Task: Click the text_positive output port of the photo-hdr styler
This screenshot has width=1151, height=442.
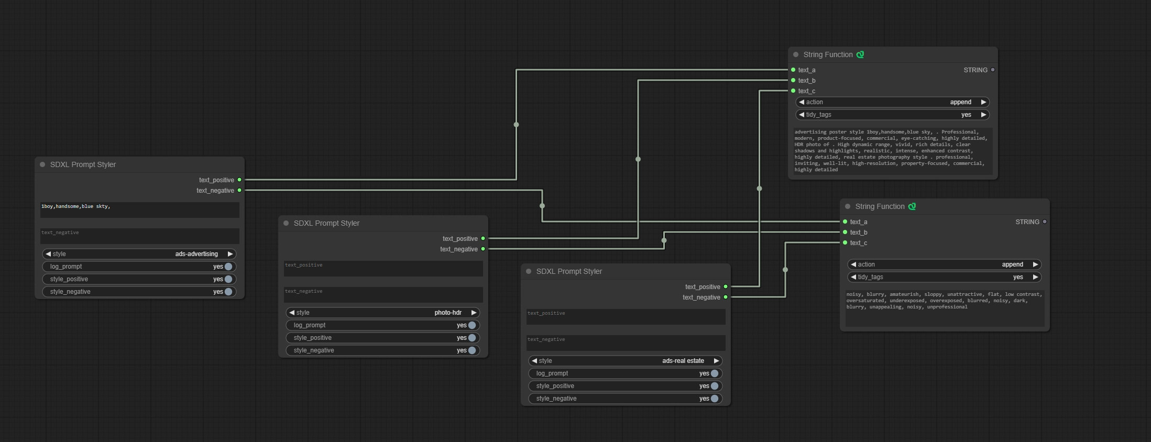Action: (x=483, y=239)
